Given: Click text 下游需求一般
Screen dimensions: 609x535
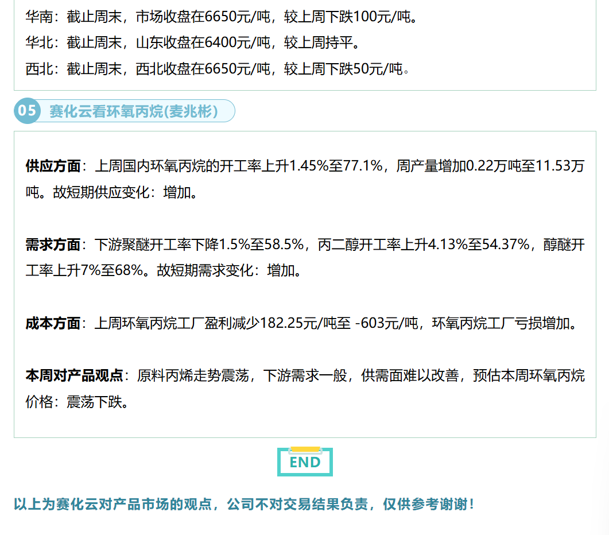Looking at the screenshot, I should point(305,375).
